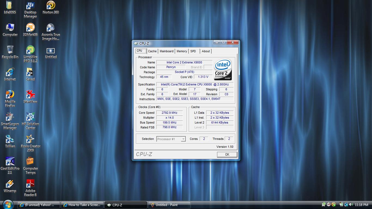Click the L1 Data 2 x 32 KBytes value
Screen dimensions: 372x209
pos(219,113)
